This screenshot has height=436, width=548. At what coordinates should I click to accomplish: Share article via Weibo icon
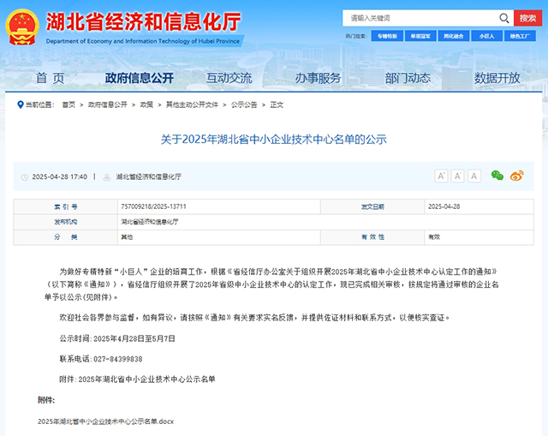[x=516, y=176]
